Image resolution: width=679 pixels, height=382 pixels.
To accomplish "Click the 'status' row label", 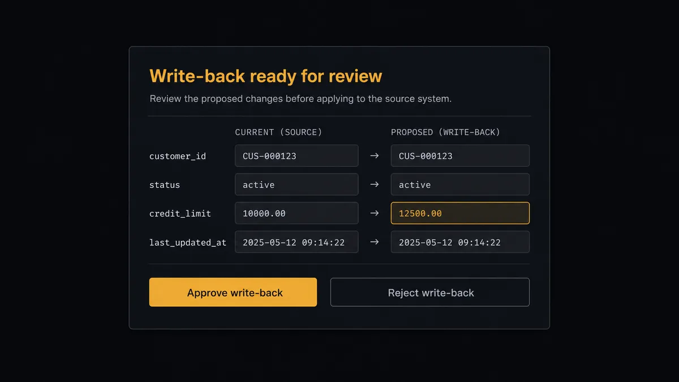I will tap(165, 185).
